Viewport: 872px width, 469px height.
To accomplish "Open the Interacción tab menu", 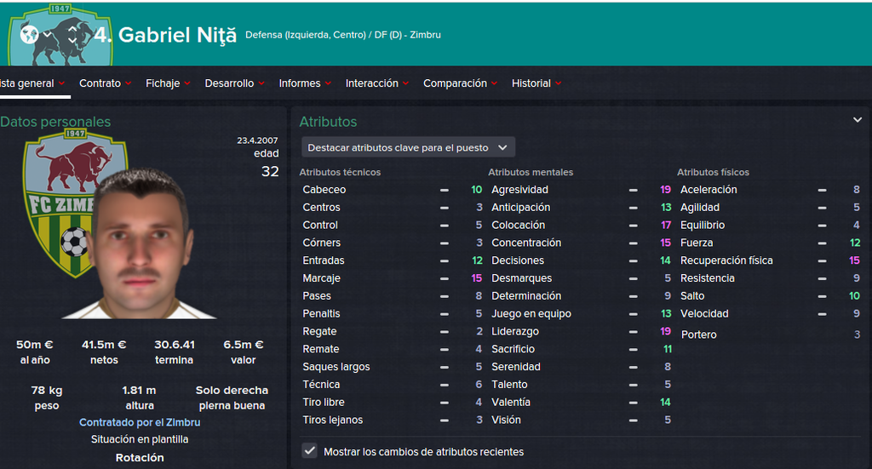I will coord(377,83).
